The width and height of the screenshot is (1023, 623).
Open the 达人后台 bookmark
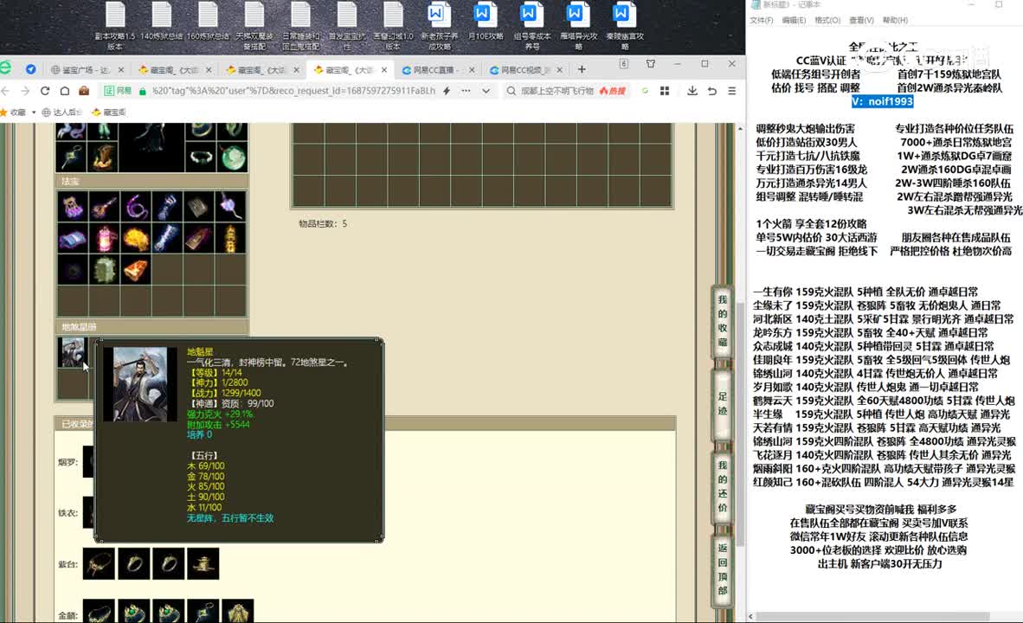[x=62, y=112]
